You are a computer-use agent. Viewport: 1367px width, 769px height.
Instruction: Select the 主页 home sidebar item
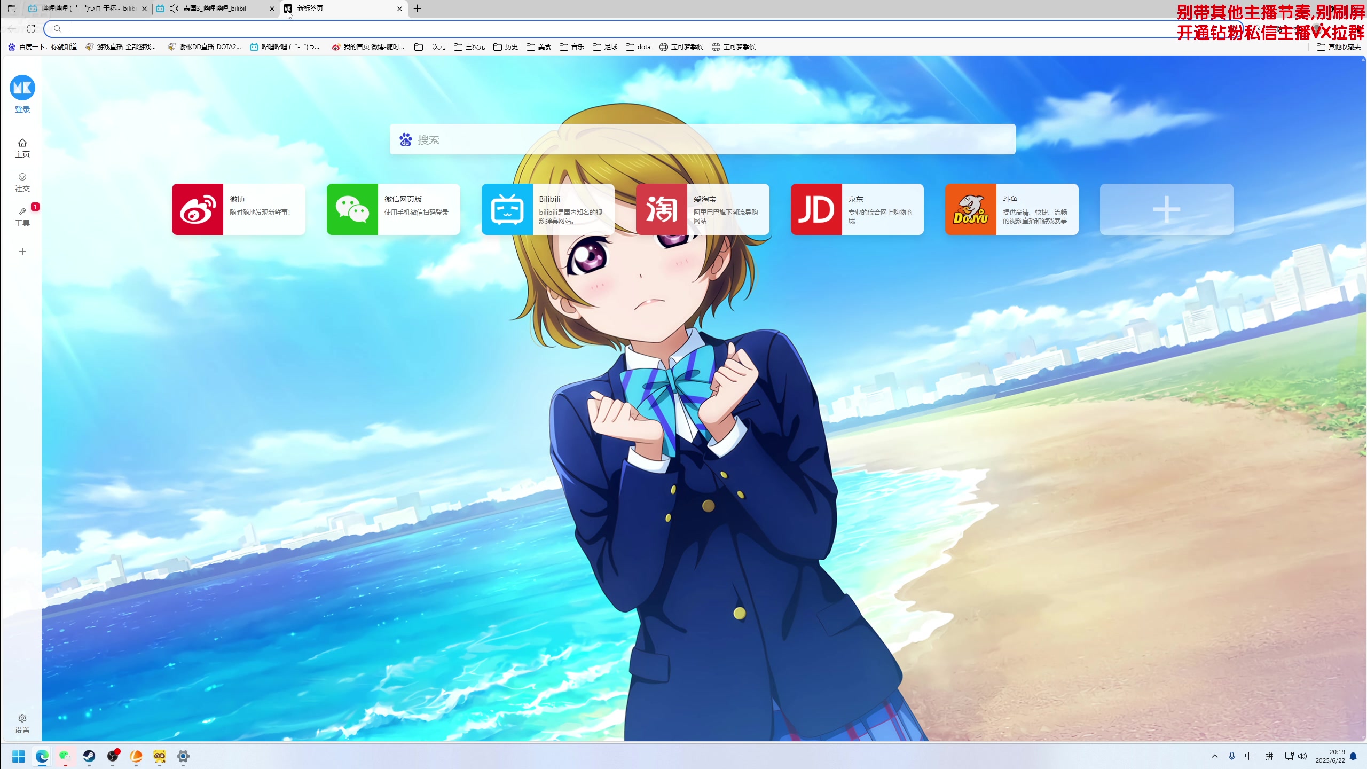pyautogui.click(x=22, y=148)
